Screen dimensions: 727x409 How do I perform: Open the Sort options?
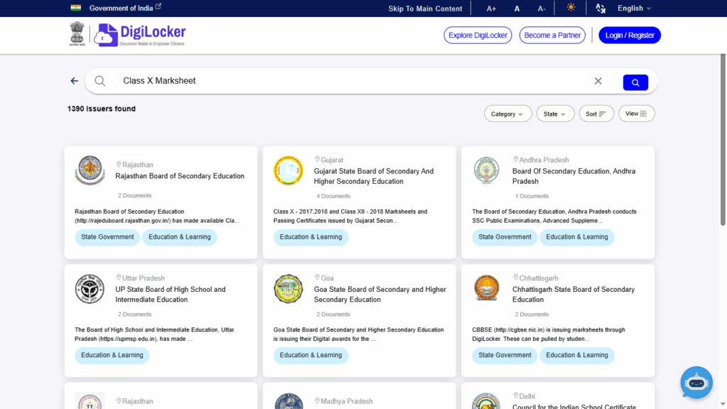[596, 114]
